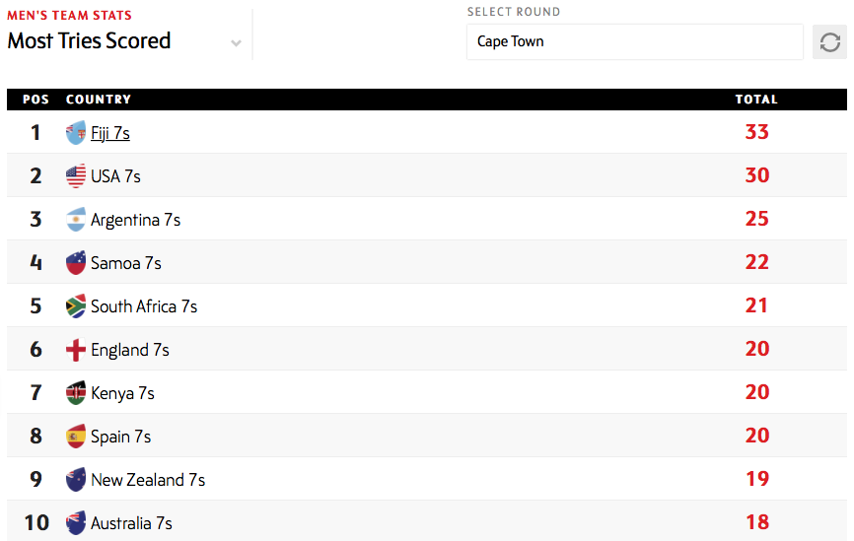Click the Kenya flag icon
854x541 pixels.
pyautogui.click(x=76, y=393)
